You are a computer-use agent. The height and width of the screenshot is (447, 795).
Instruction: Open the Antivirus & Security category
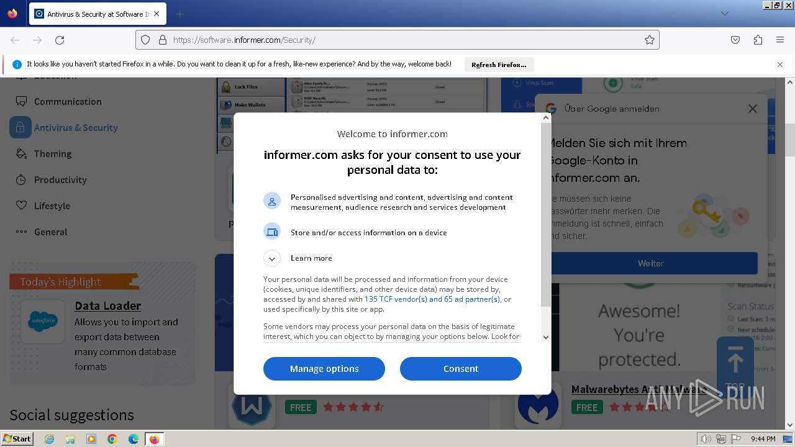76,128
